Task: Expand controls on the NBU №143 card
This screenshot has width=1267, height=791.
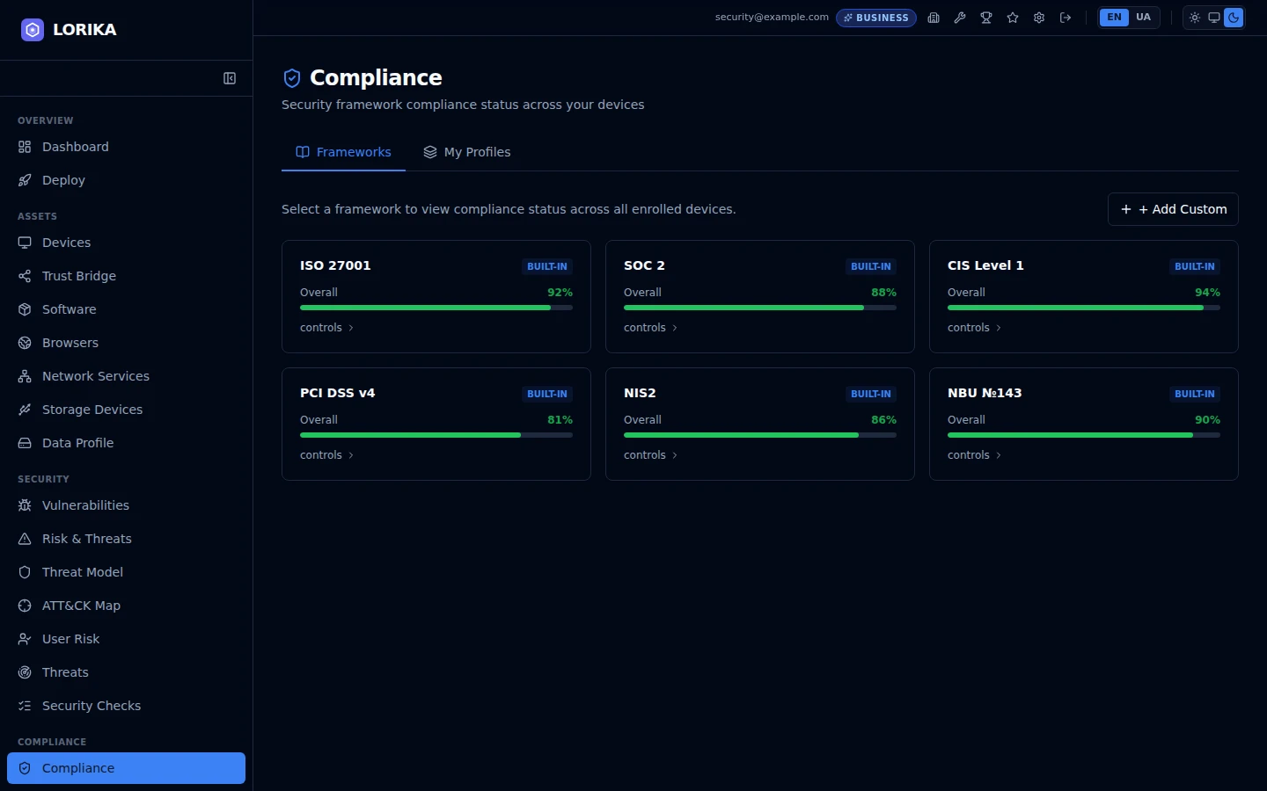Action: coord(975,455)
